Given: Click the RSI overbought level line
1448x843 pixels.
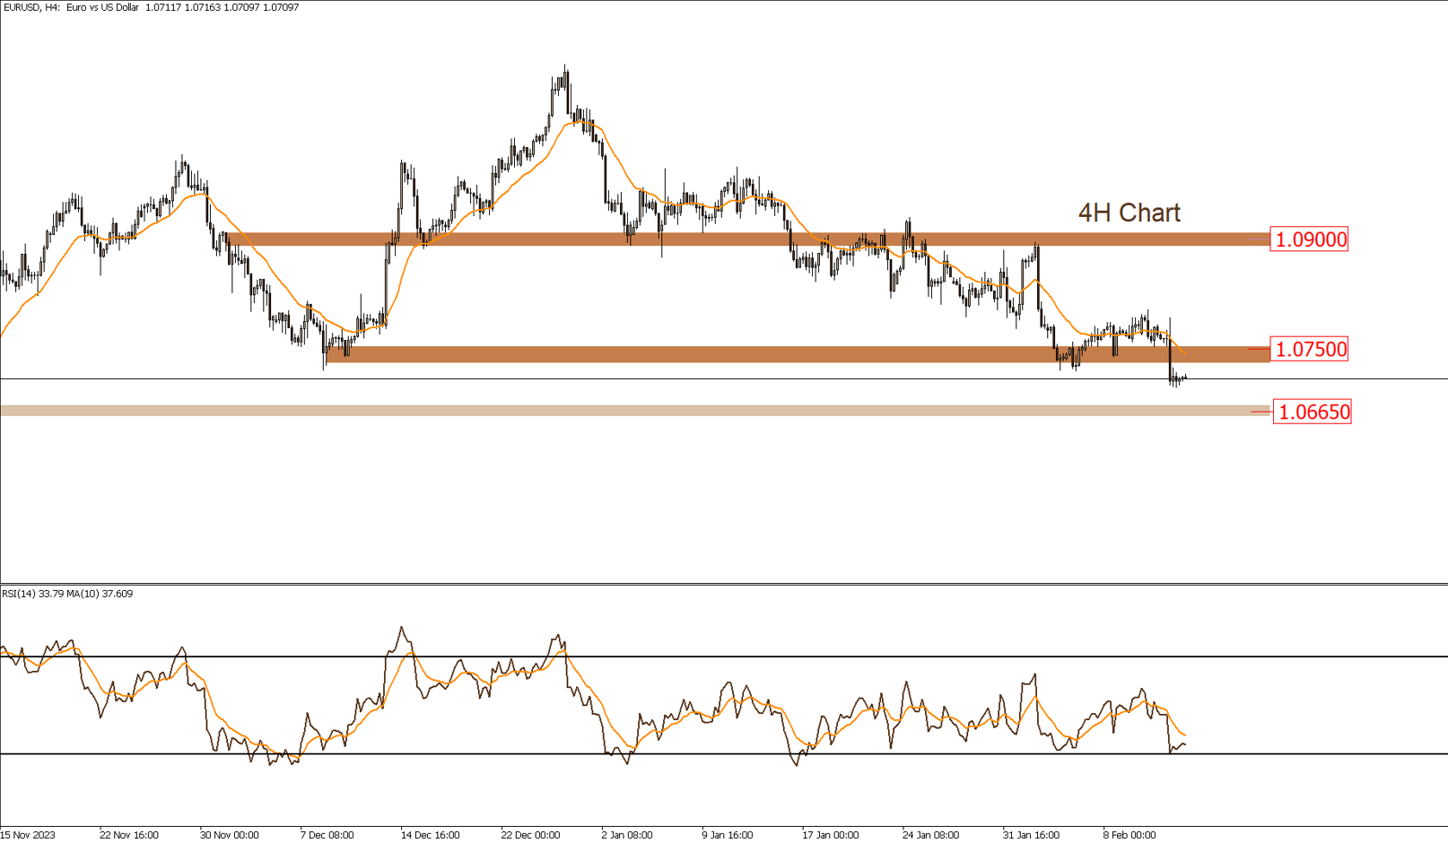Looking at the screenshot, I should pyautogui.click(x=628, y=654).
